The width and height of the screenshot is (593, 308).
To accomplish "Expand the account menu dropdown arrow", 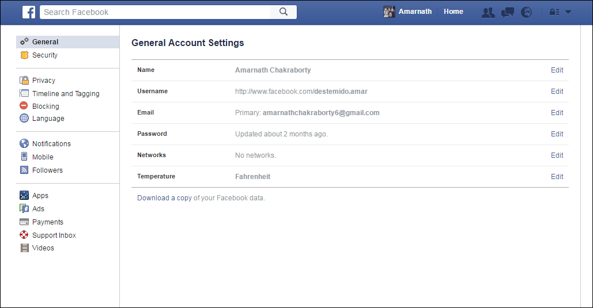I will pyautogui.click(x=568, y=12).
